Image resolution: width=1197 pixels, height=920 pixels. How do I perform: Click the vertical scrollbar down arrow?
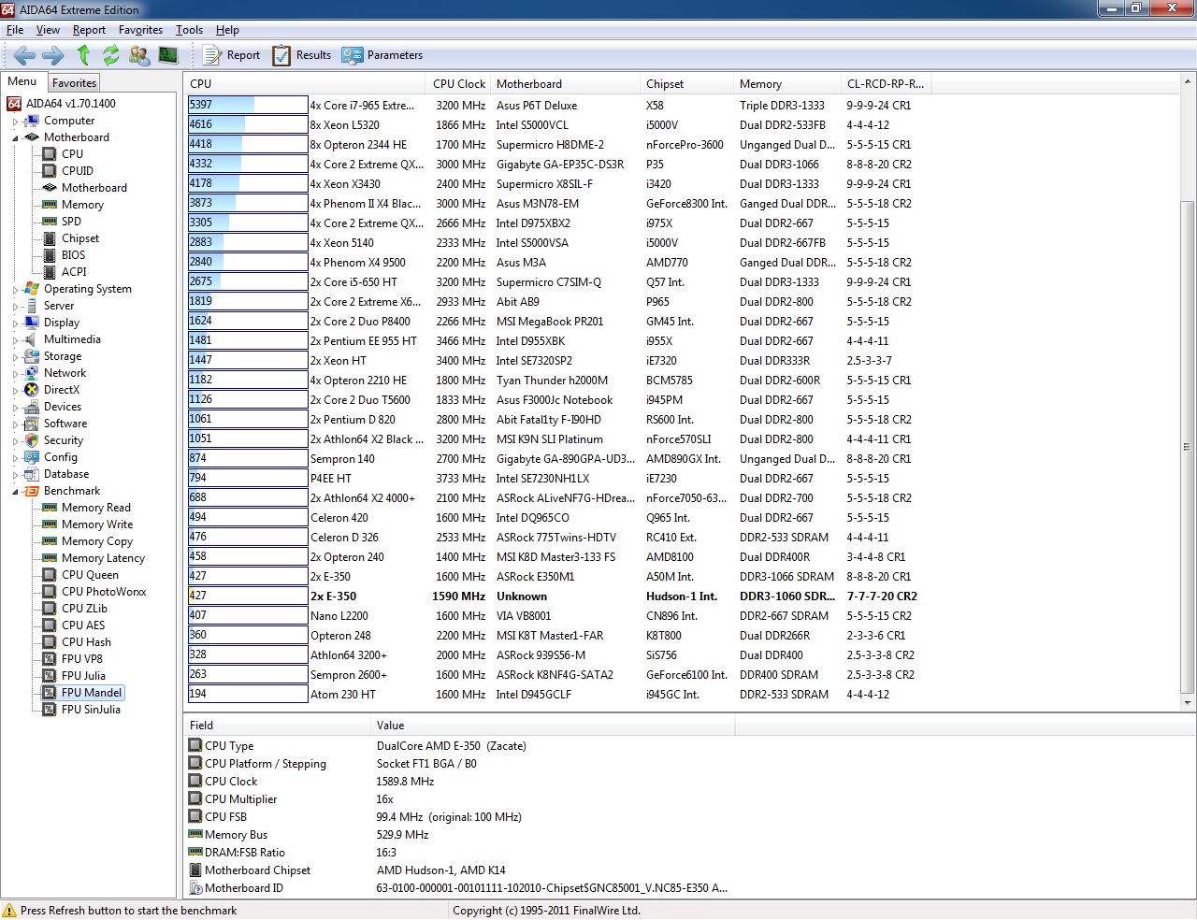[1188, 702]
